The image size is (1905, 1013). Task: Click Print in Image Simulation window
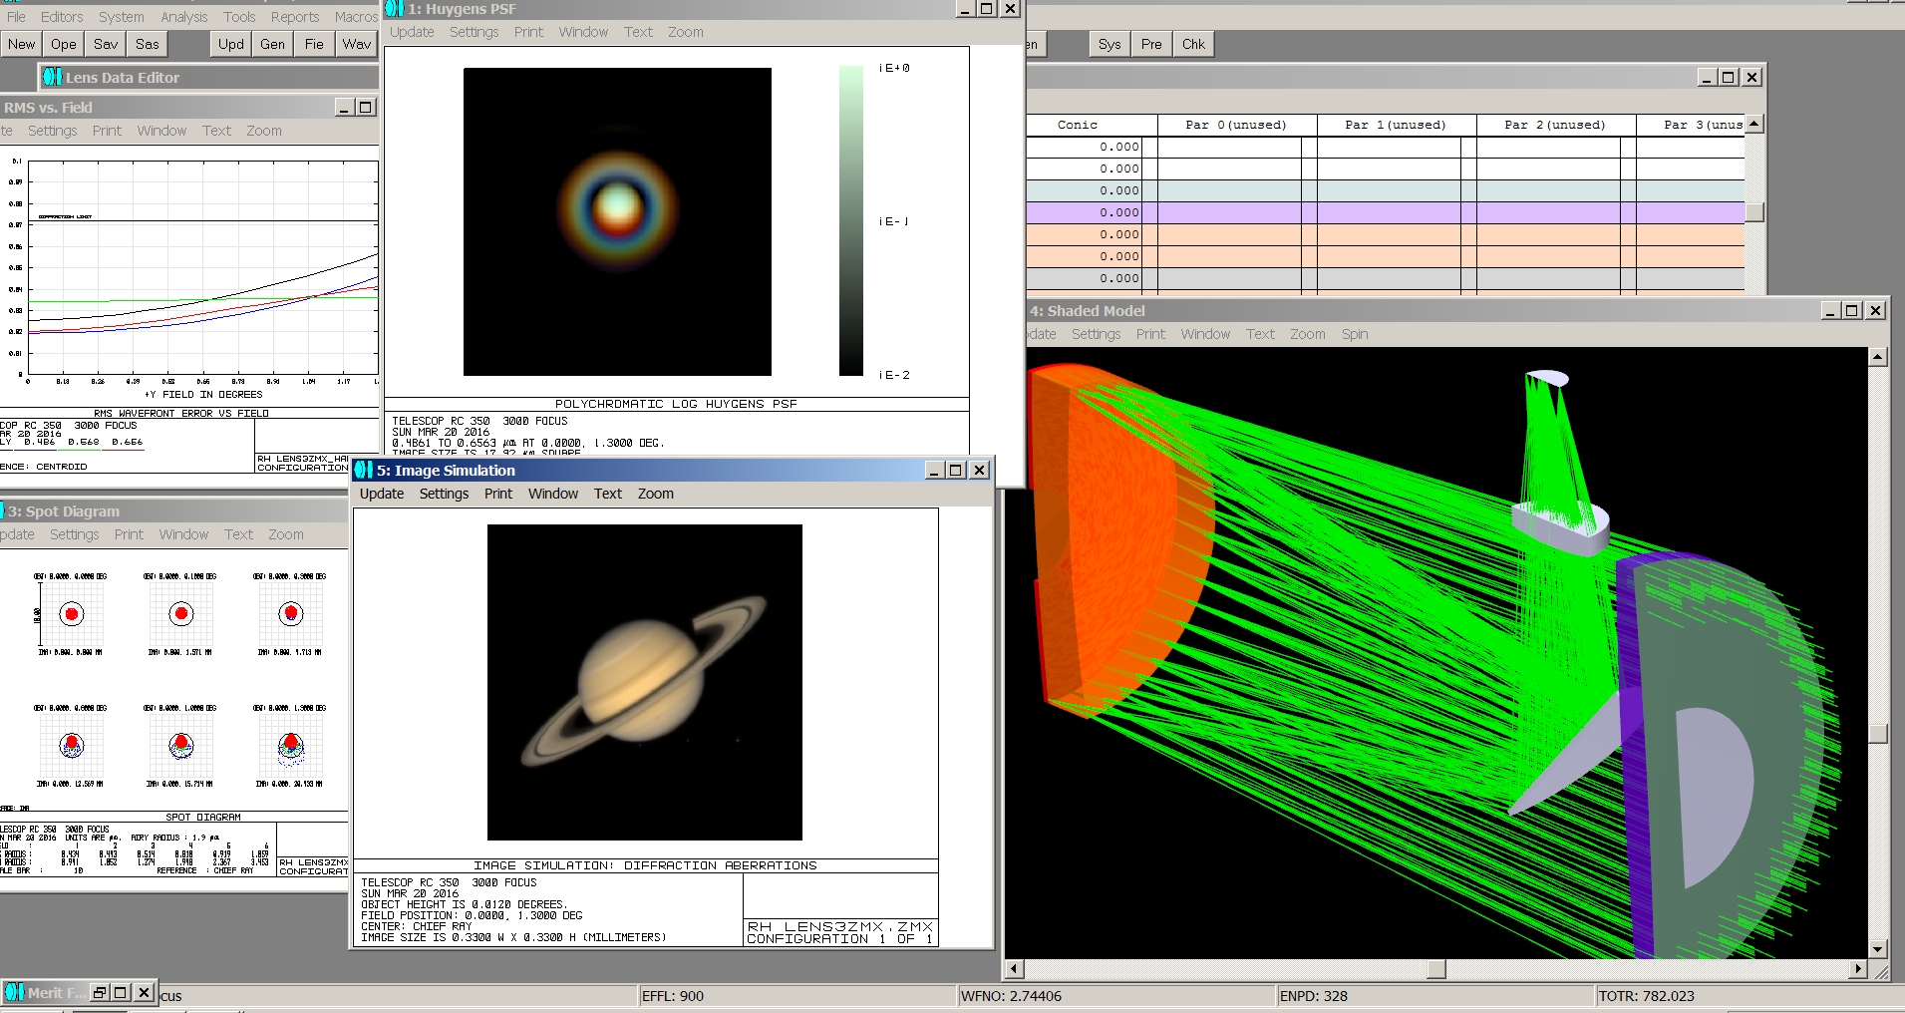click(x=498, y=494)
